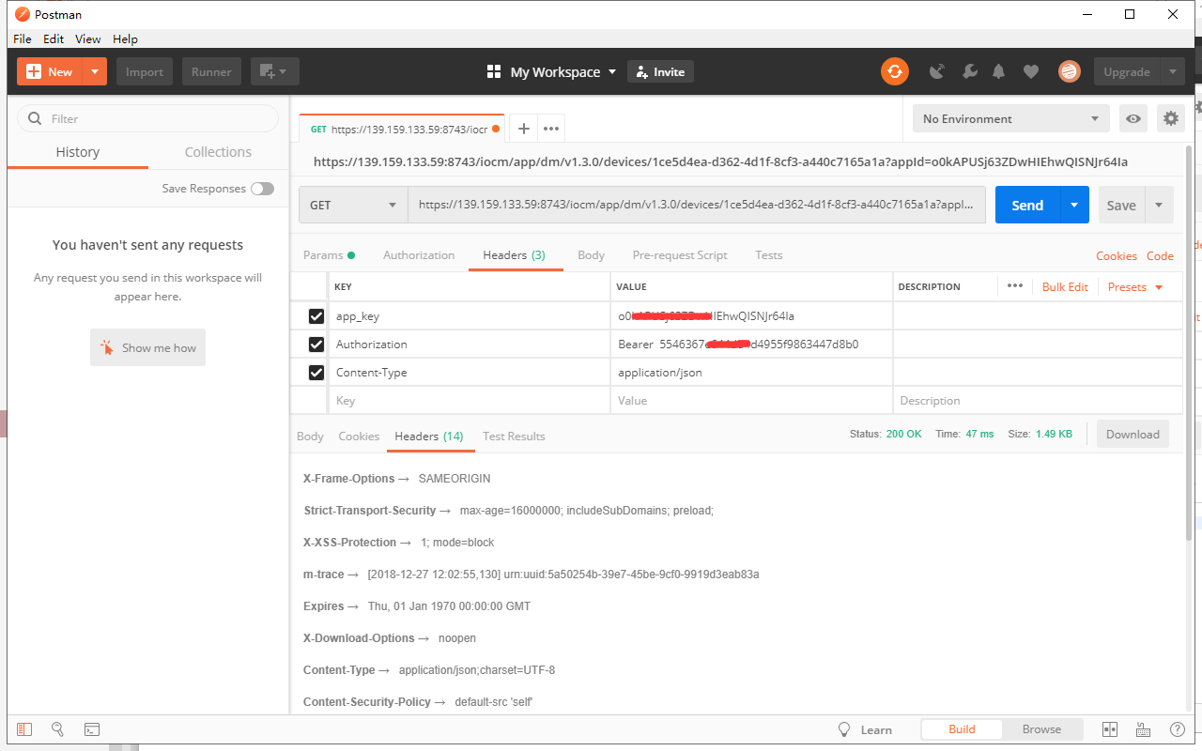This screenshot has width=1202, height=751.
Task: Open the Postman Console icon
Action: click(x=92, y=729)
